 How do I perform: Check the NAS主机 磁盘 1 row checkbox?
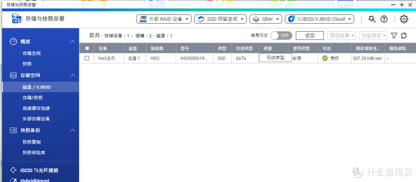(x=87, y=58)
